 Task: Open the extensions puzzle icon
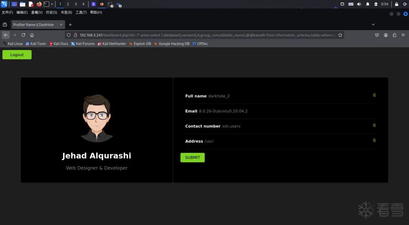pos(394,35)
